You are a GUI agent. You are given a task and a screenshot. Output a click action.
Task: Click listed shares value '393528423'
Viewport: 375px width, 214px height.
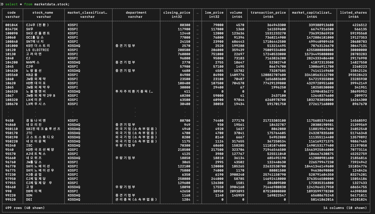coord(357,75)
